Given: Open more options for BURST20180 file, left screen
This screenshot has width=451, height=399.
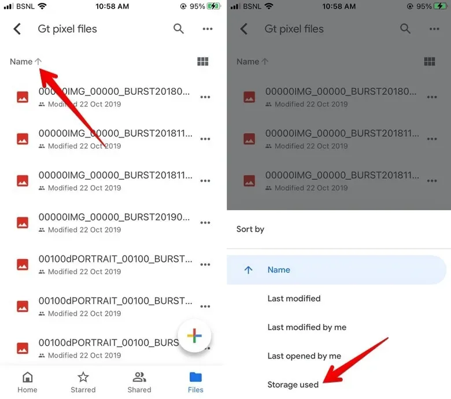Looking at the screenshot, I should tap(205, 97).
